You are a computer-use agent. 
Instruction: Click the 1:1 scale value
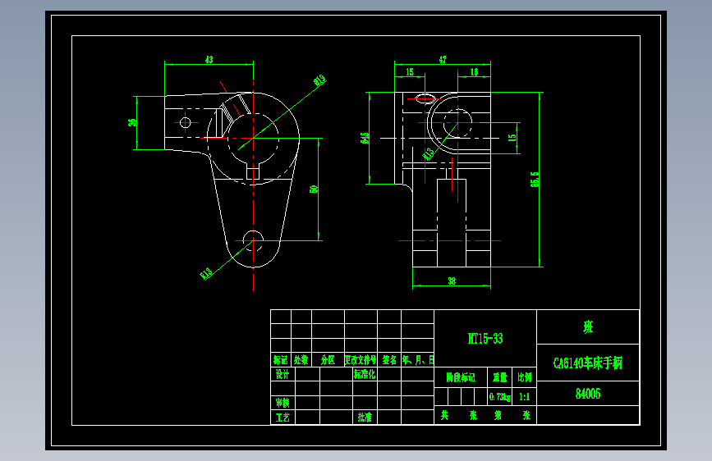(525, 397)
